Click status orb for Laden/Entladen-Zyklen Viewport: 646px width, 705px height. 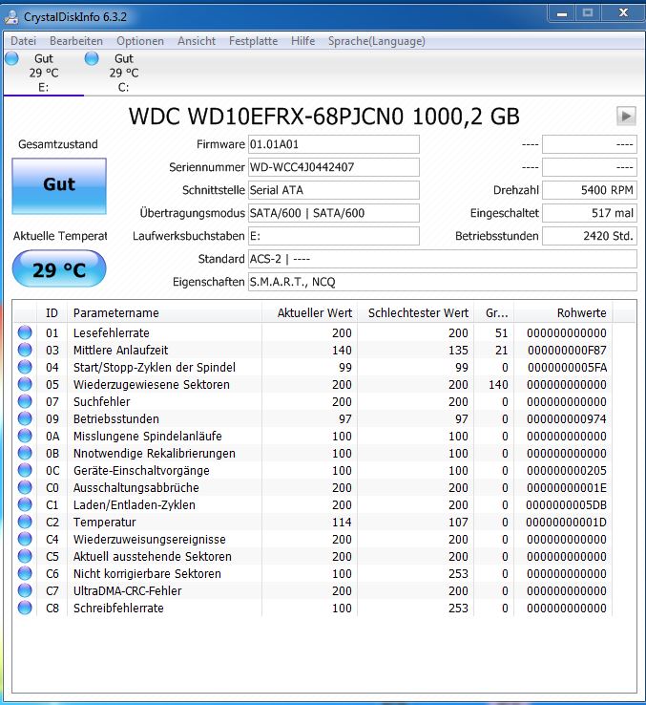[25, 504]
